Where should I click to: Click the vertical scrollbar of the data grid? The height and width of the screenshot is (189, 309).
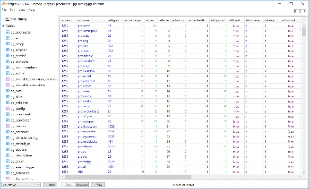304,94
